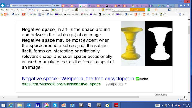The image size is (192, 108).
Task: Open the Negative space Wikipedia result link
Action: (x=78, y=79)
